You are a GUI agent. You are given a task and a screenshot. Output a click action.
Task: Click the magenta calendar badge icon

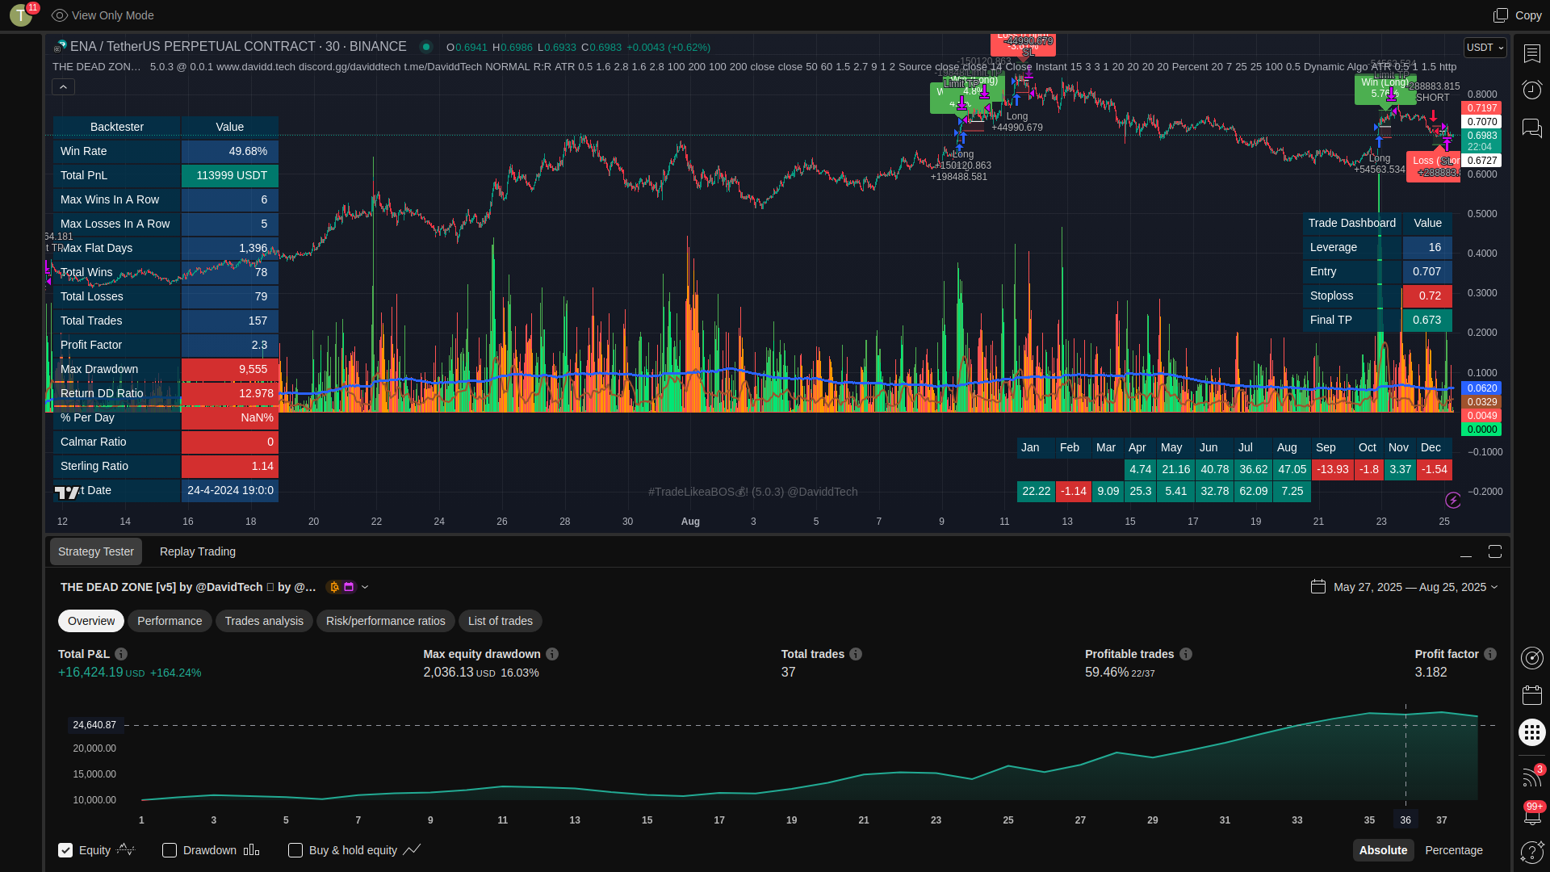tap(350, 587)
